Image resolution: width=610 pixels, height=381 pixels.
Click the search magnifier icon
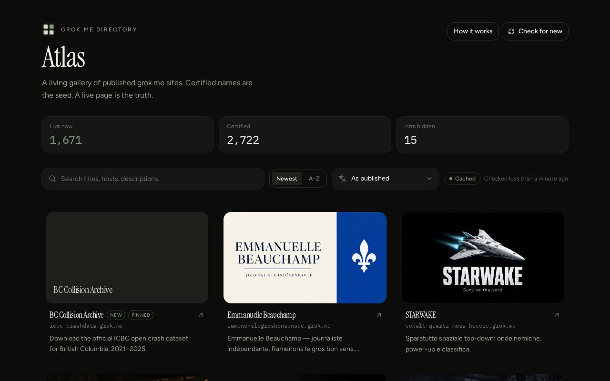tap(52, 179)
